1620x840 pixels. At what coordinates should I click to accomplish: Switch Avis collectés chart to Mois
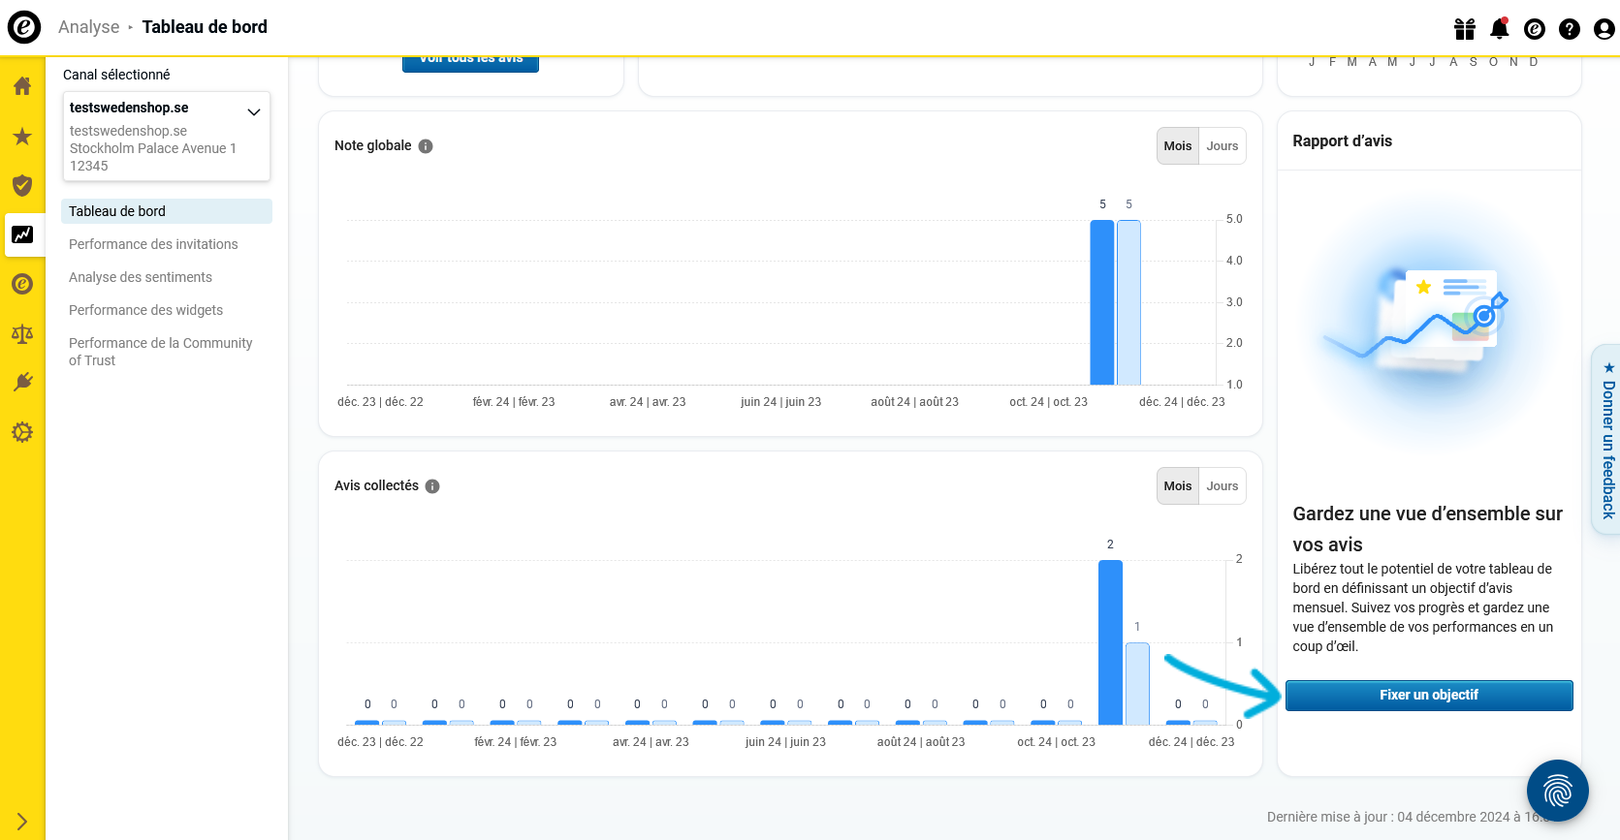[x=1178, y=486]
